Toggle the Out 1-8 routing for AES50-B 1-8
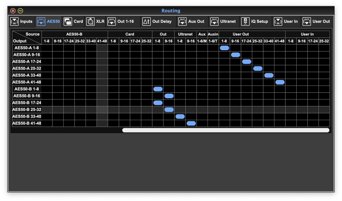The image size is (342, 201). 158,89
